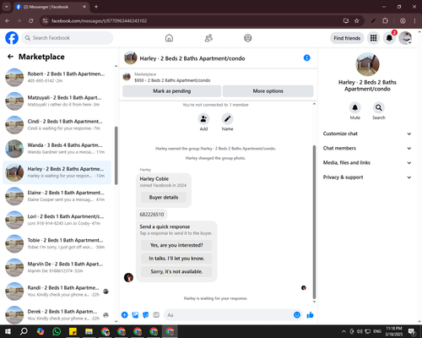Click Mark as pending button
The height and width of the screenshot is (338, 422).
171,91
